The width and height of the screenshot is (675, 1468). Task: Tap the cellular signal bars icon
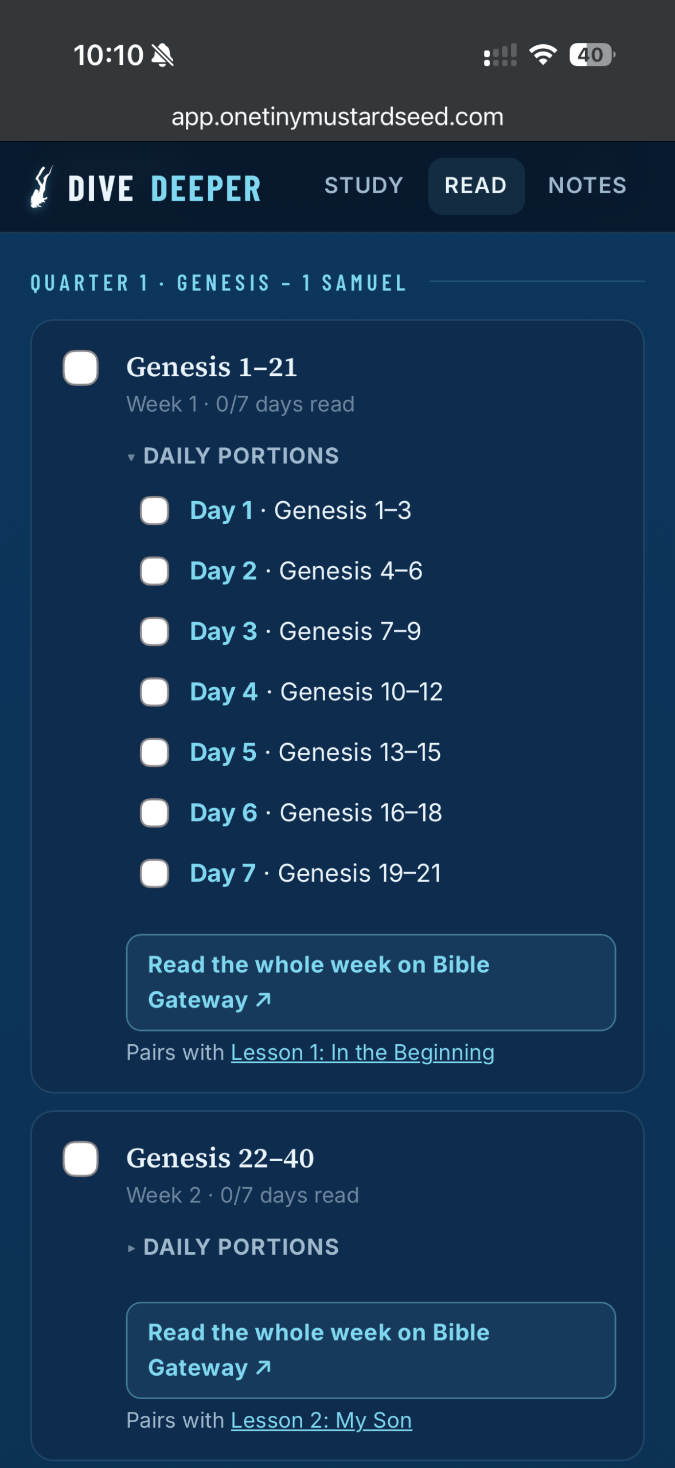point(500,55)
